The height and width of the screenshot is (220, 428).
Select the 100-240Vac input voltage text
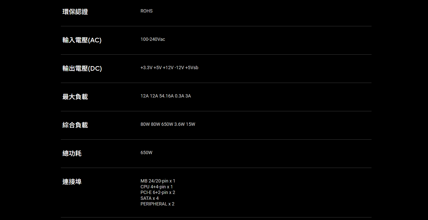(153, 39)
